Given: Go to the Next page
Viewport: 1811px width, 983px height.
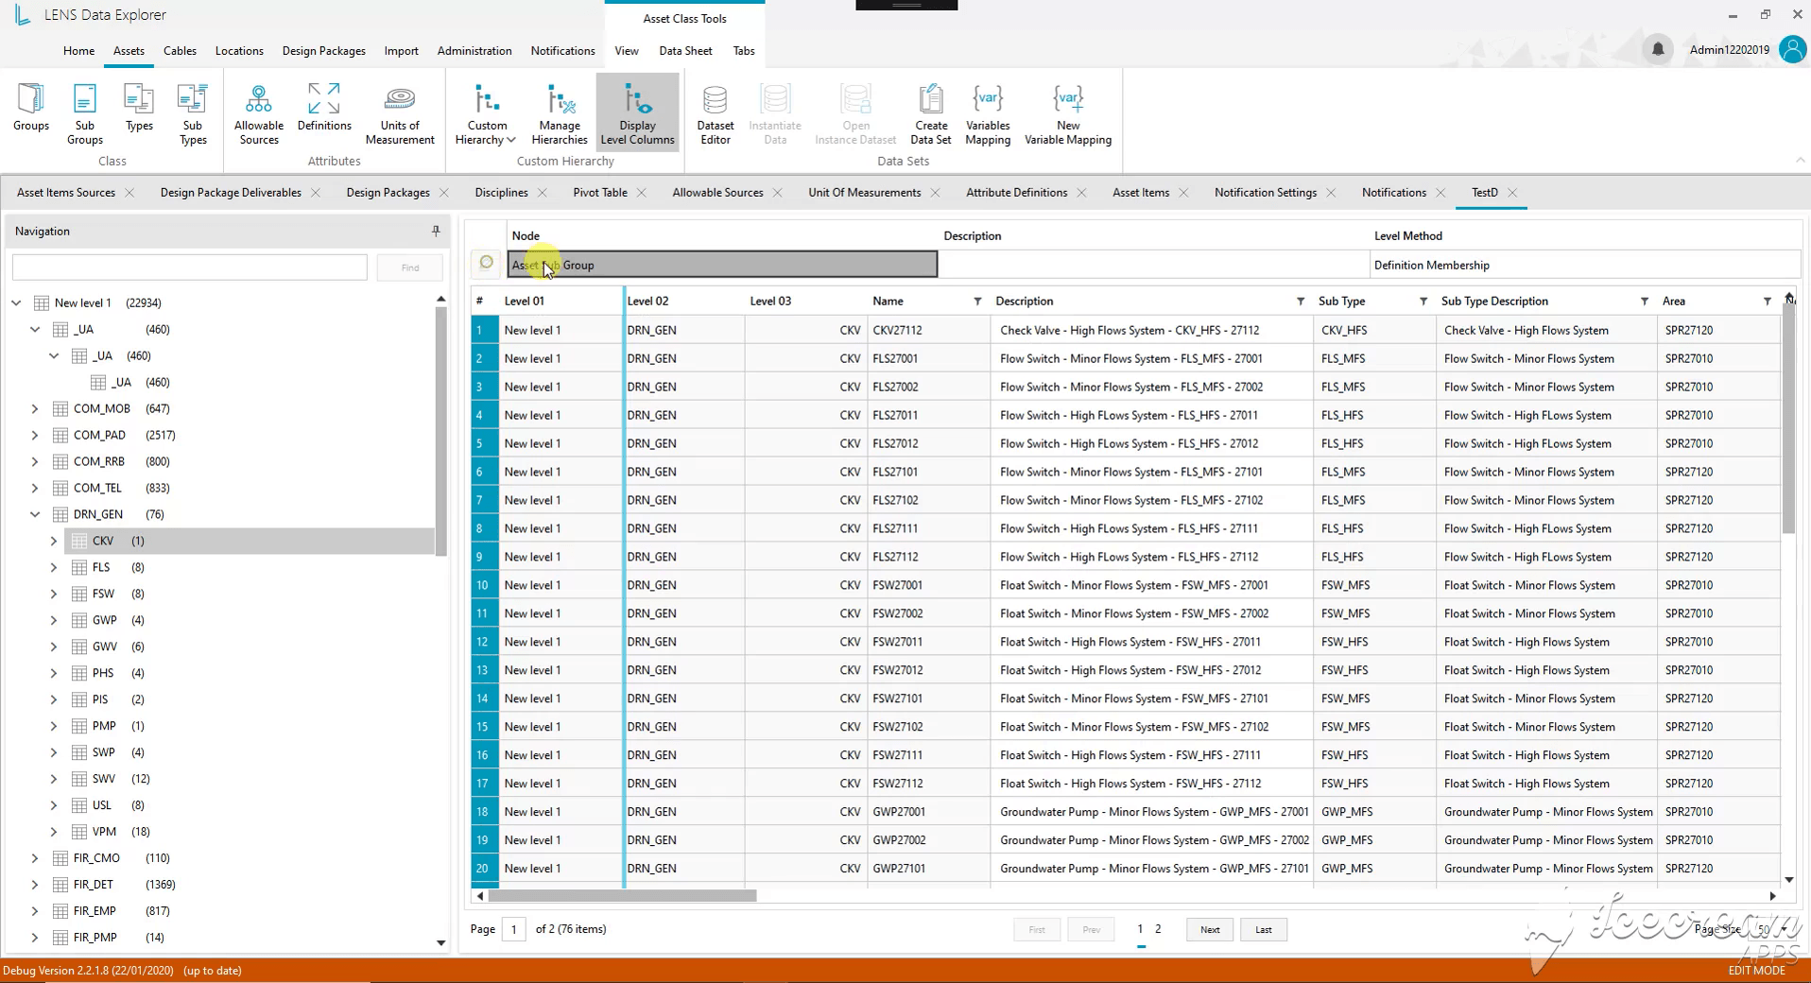Looking at the screenshot, I should 1210,929.
